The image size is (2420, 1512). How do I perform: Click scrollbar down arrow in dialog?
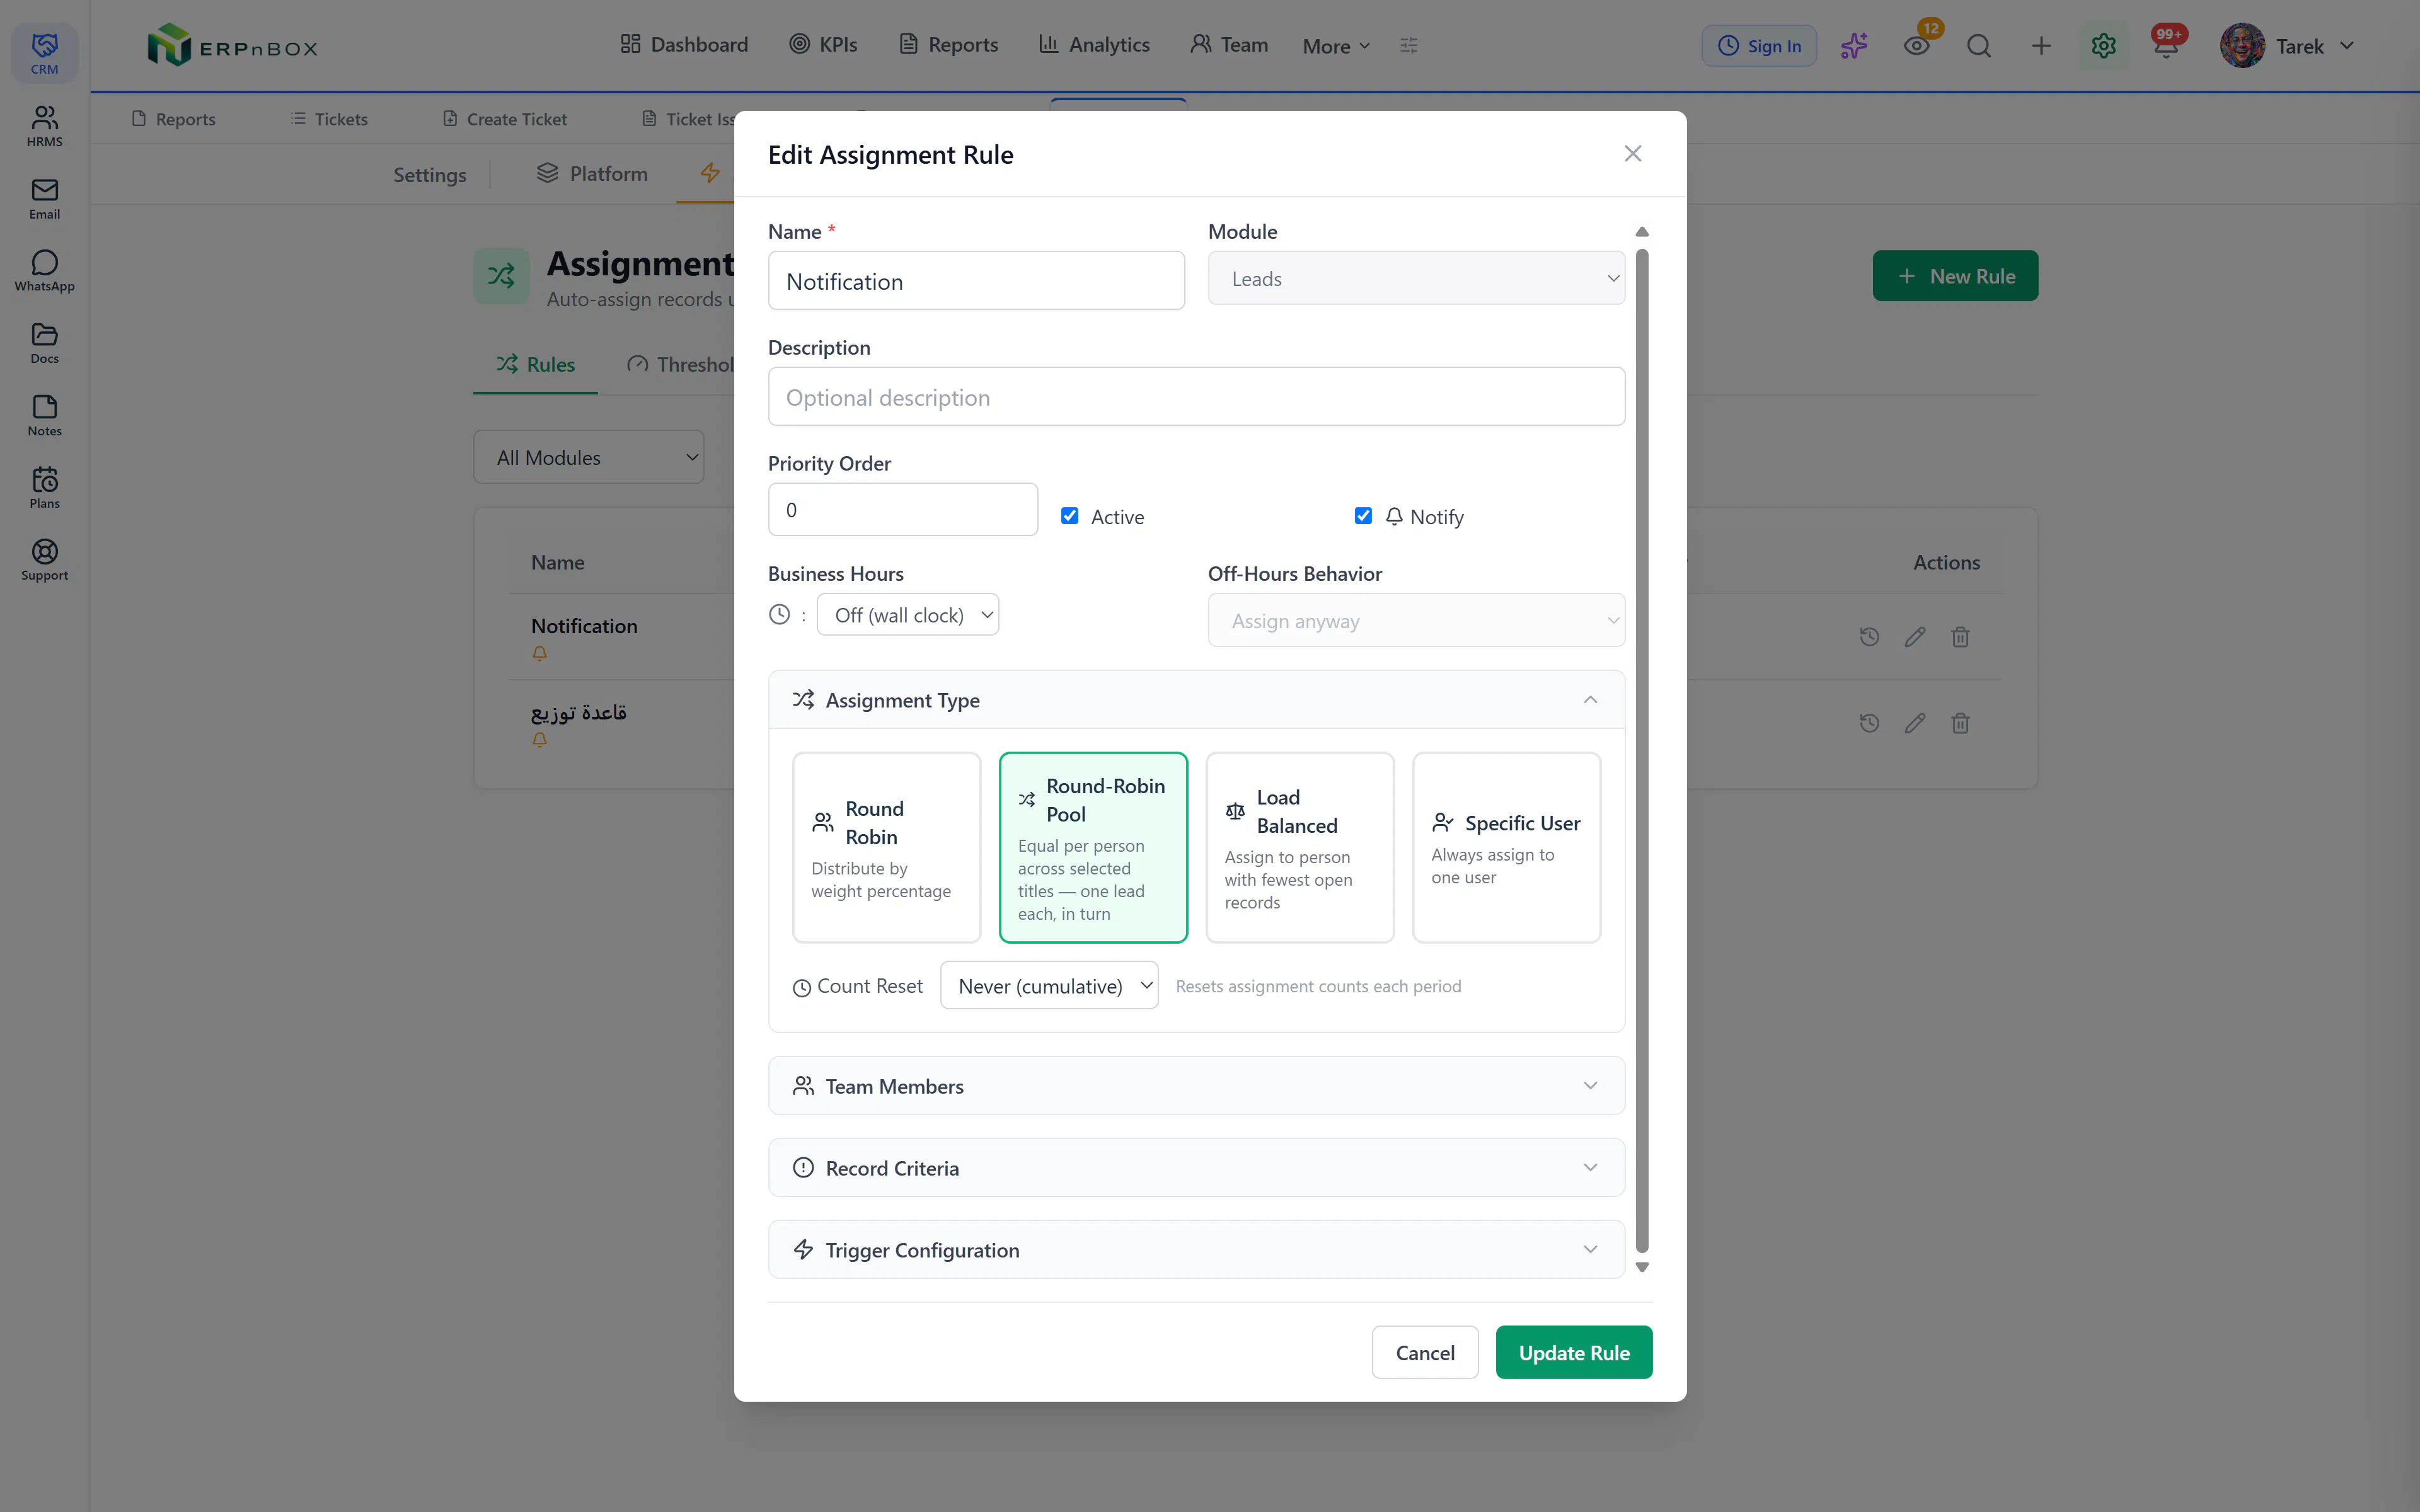1642,1267
